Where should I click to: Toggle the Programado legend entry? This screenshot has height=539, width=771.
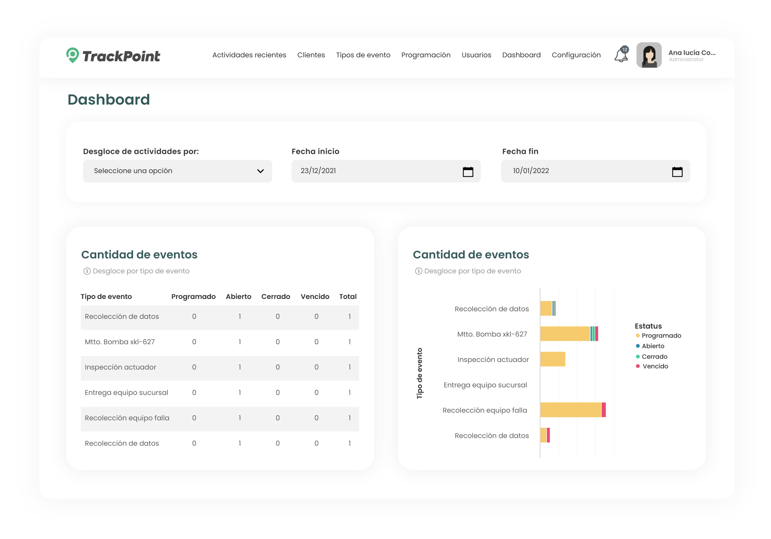[661, 336]
